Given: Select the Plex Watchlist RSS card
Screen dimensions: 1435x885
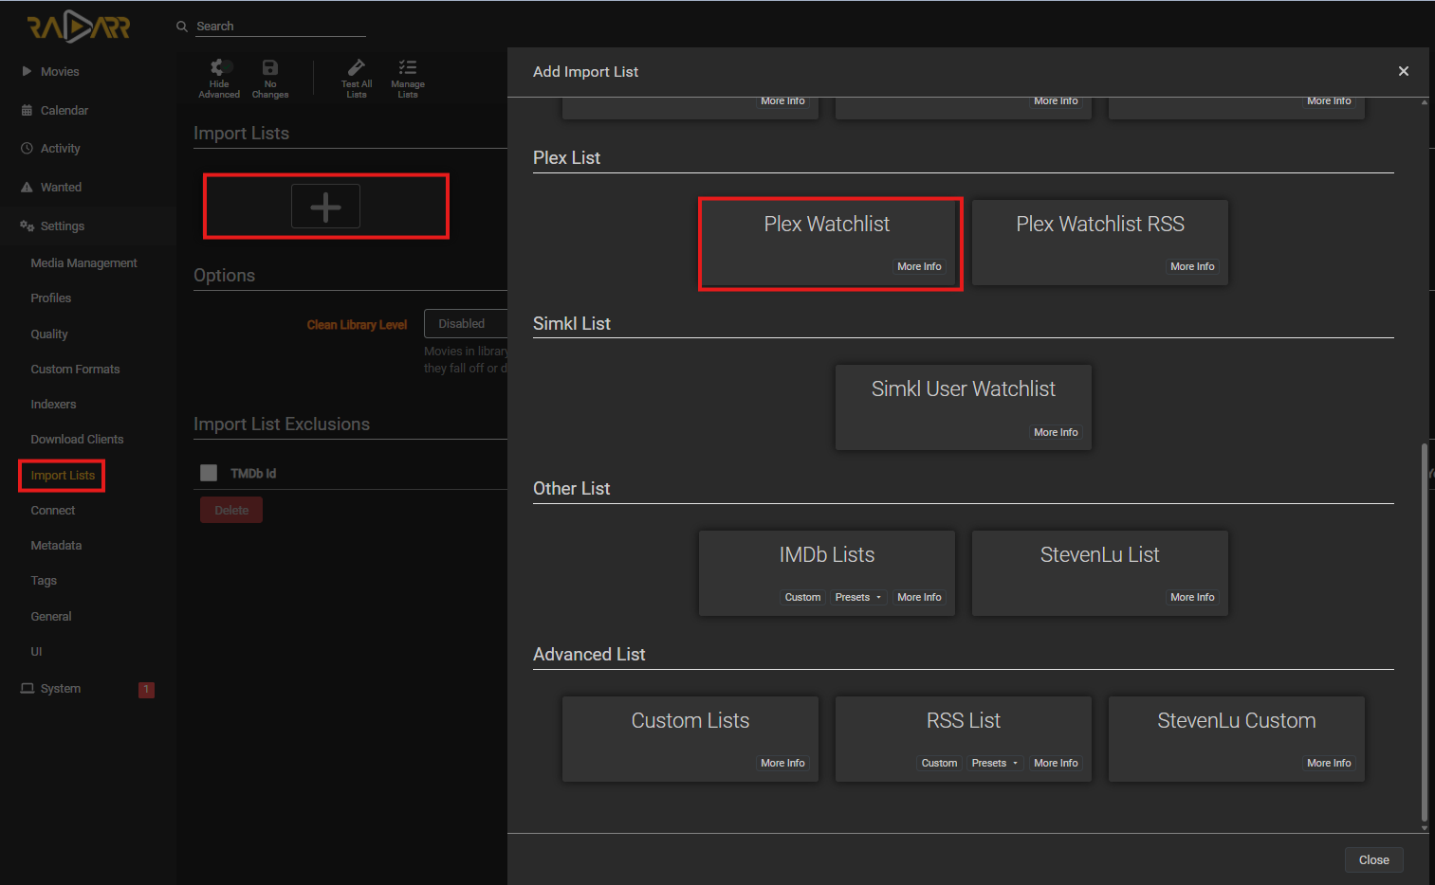Looking at the screenshot, I should click(x=1100, y=242).
